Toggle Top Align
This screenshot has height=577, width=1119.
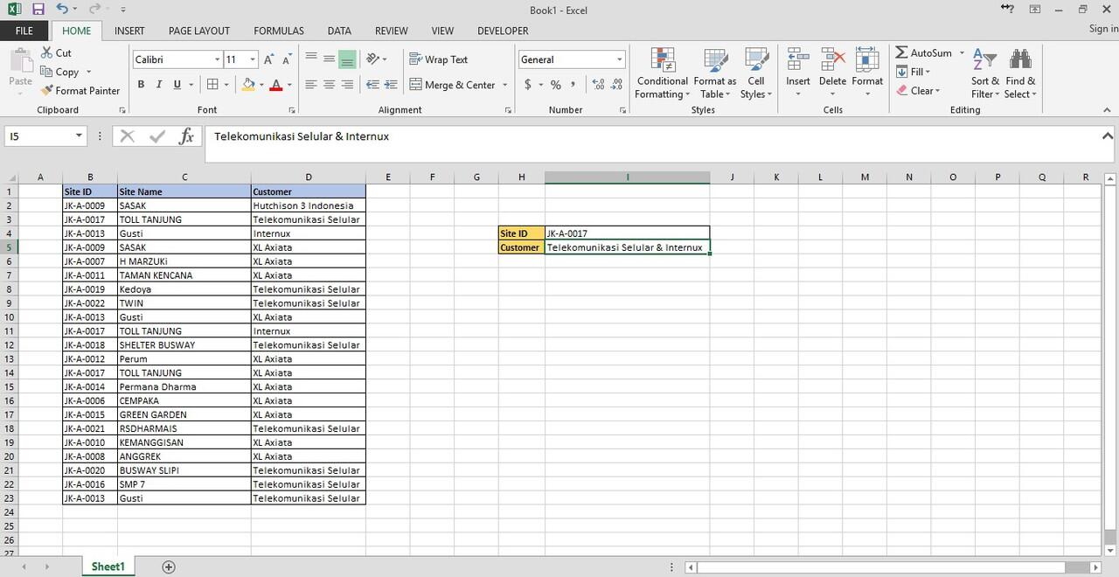[x=311, y=59]
